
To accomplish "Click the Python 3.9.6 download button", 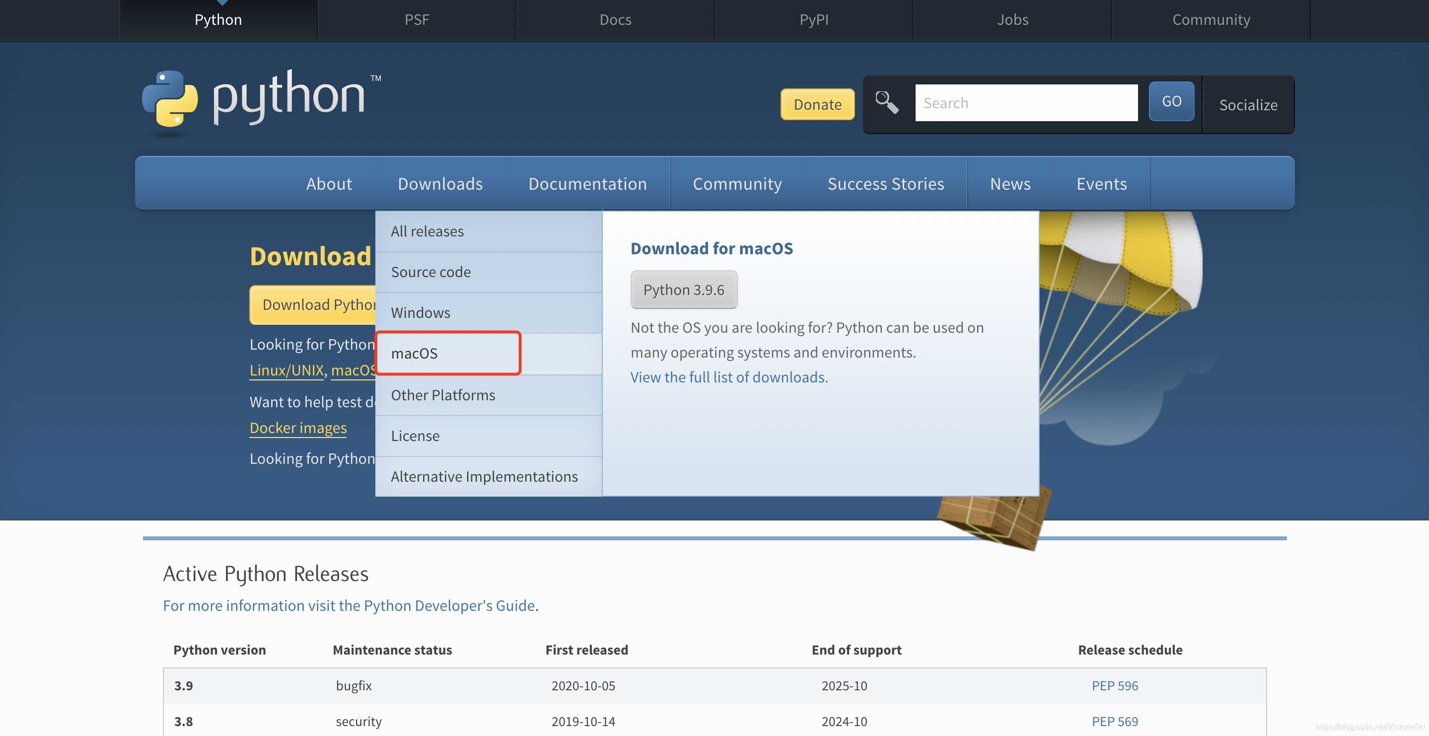I will tap(683, 290).
